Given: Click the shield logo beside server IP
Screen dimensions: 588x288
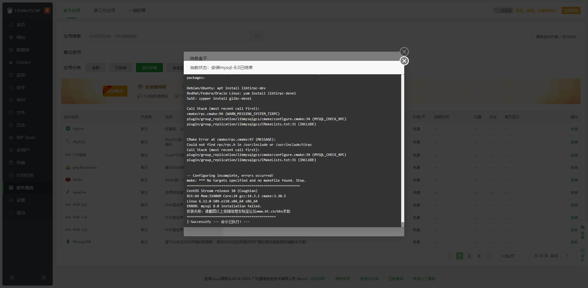Looking at the screenshot, I should pos(10,10).
